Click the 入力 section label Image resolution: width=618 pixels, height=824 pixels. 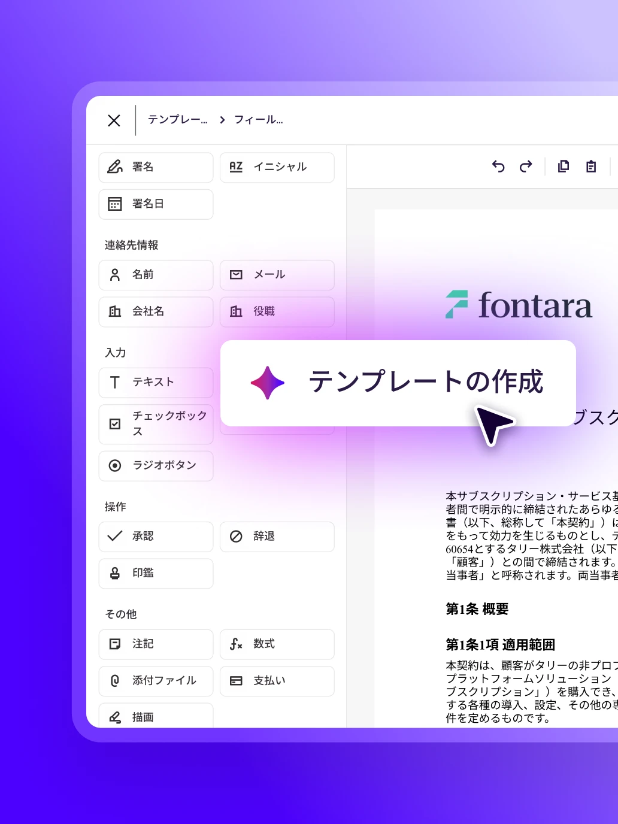[116, 353]
